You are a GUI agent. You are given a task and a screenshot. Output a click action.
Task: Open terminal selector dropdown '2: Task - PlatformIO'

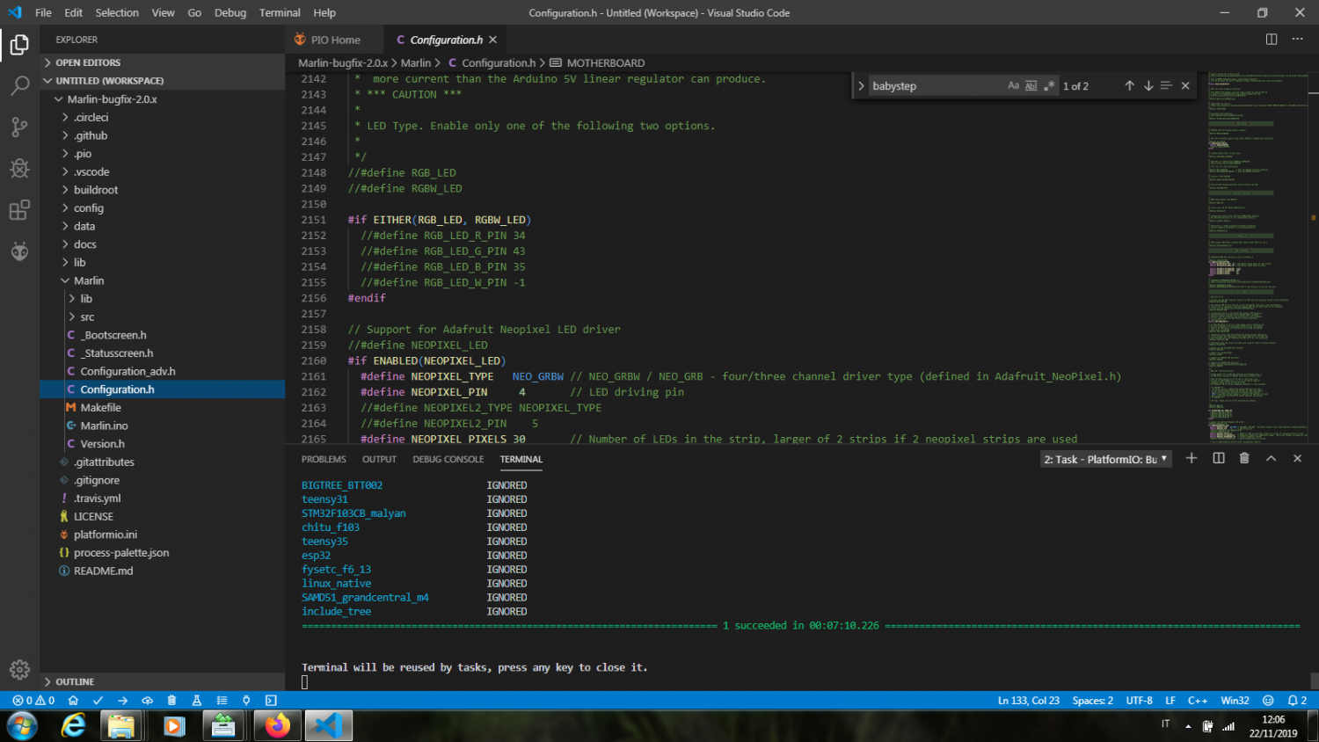click(x=1105, y=459)
